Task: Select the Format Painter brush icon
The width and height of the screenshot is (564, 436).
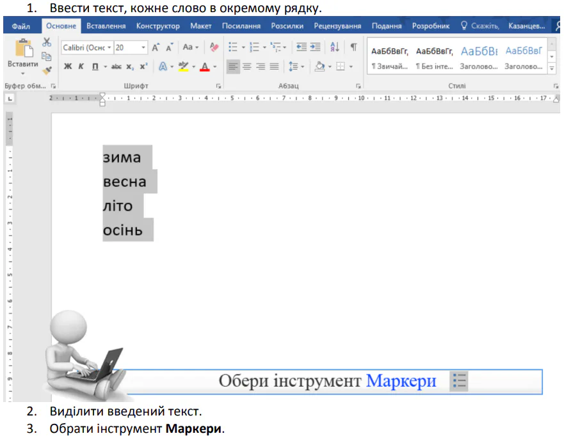Action: click(46, 70)
